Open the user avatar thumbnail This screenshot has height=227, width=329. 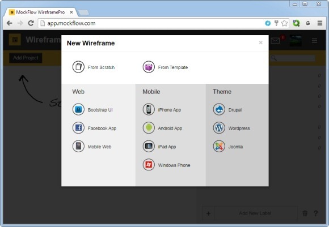click(x=296, y=40)
